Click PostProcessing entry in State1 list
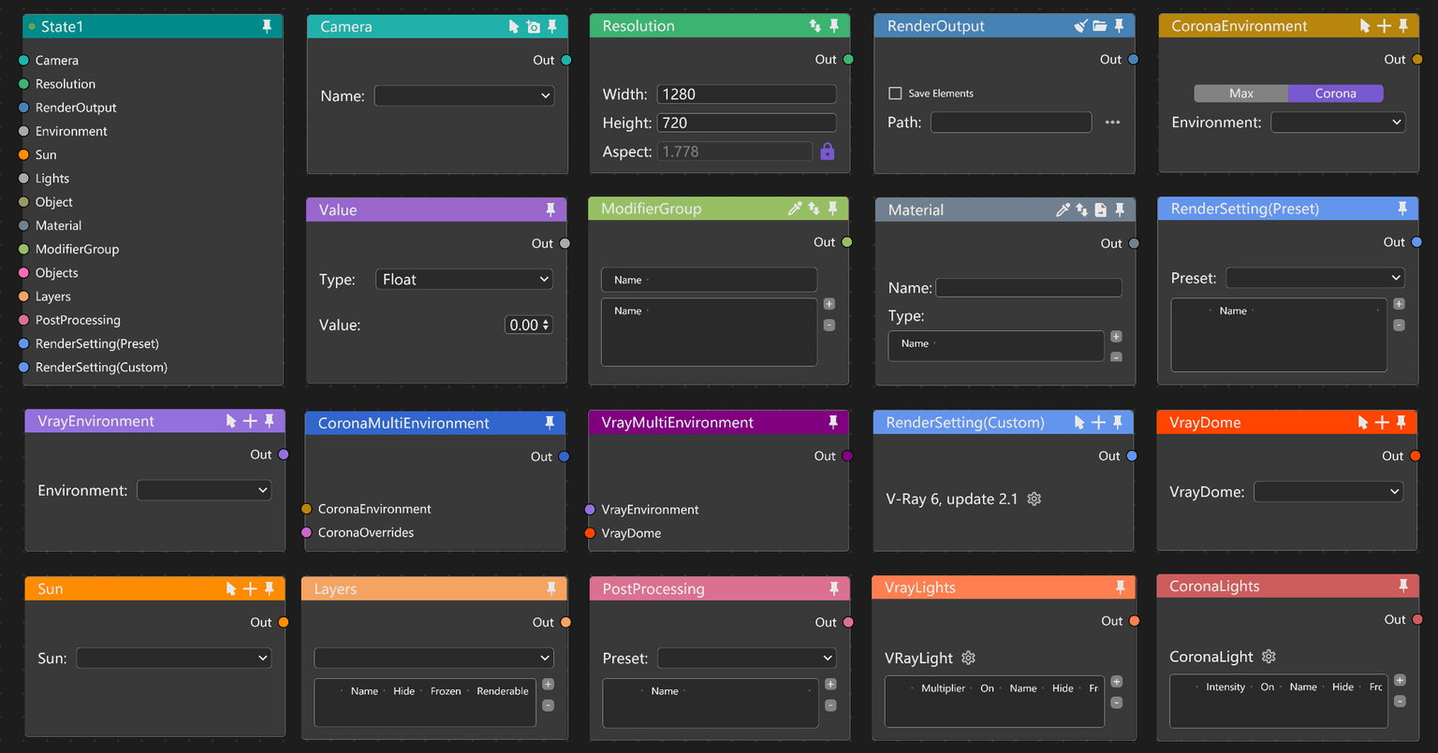1438x753 pixels. coord(78,320)
